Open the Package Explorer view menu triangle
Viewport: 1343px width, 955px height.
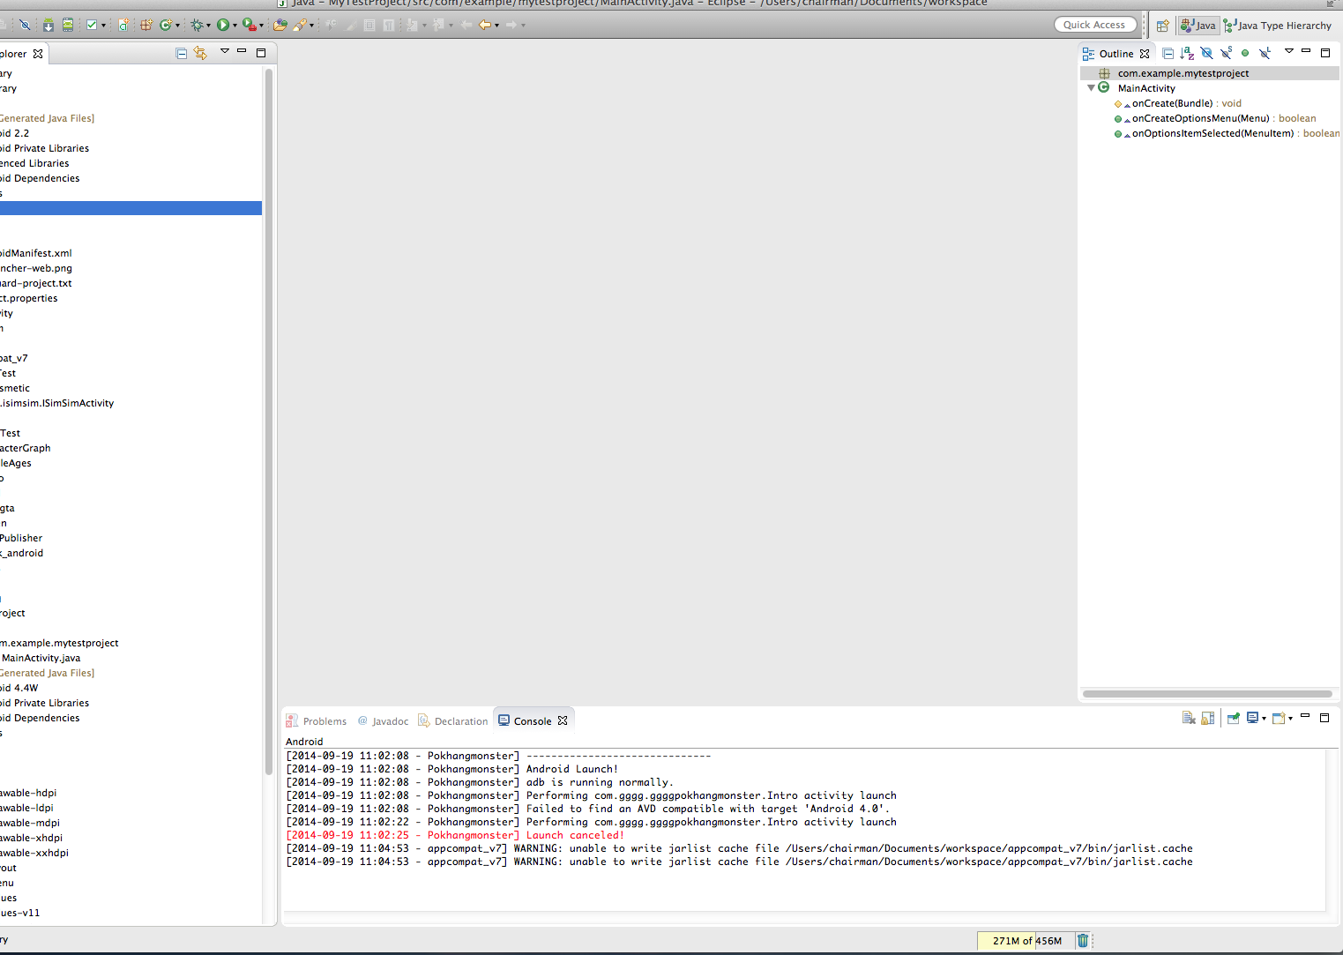[x=225, y=51]
